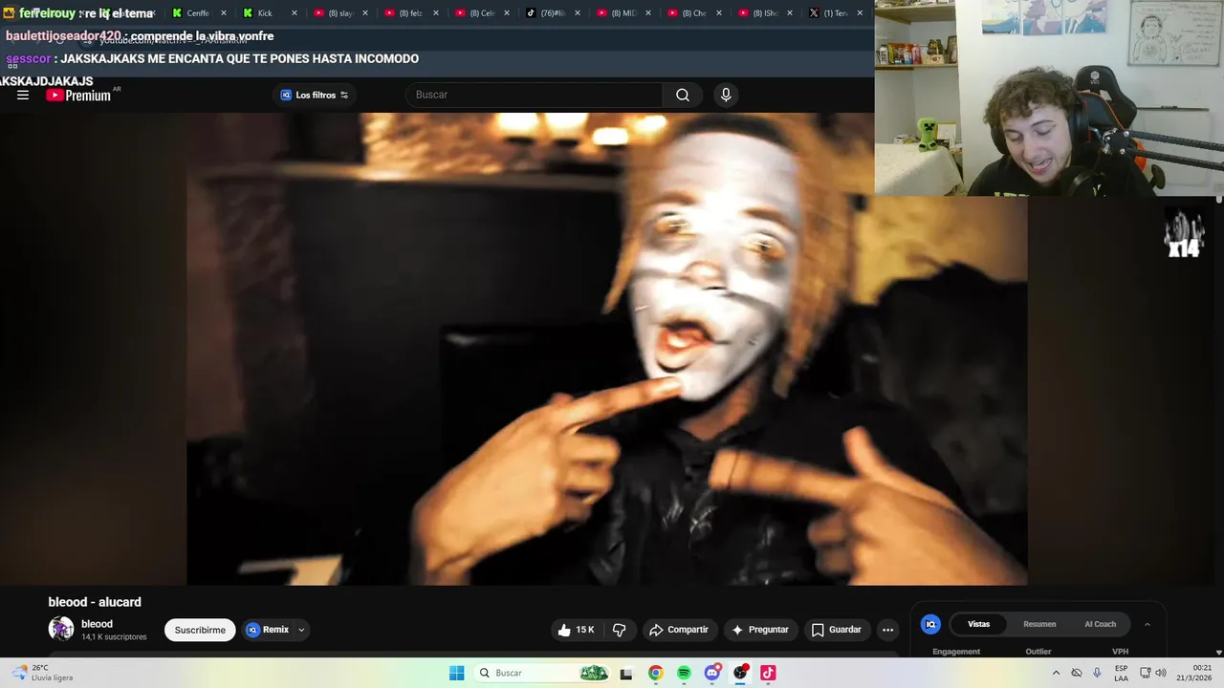This screenshot has width=1224, height=688.
Task: Open volume control in system tray
Action: click(x=1161, y=673)
